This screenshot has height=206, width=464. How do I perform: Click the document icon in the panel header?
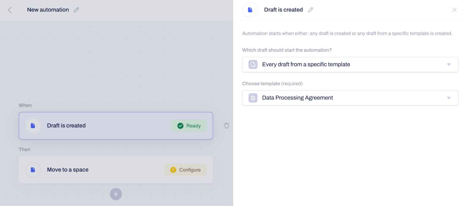coord(250,10)
